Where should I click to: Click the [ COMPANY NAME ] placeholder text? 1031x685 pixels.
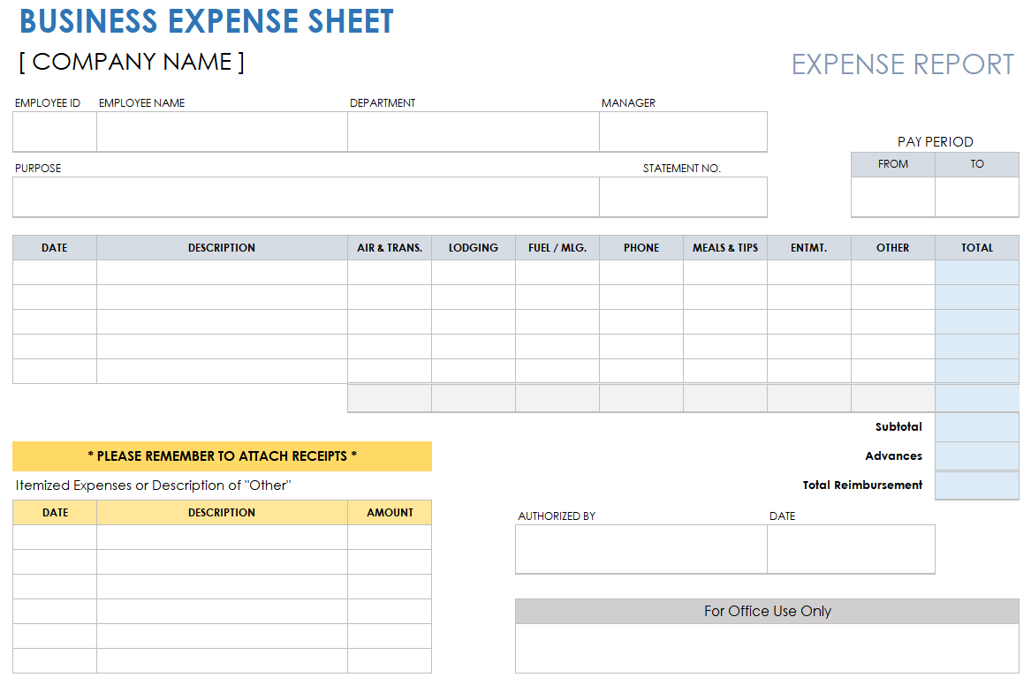coord(133,61)
